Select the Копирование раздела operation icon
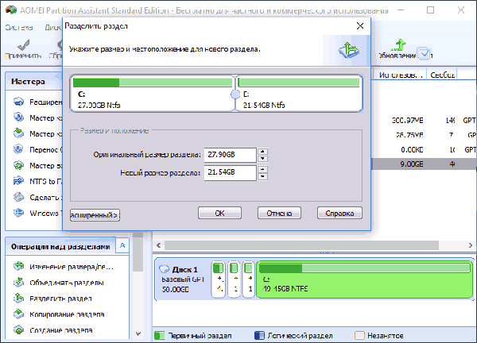 [18, 314]
